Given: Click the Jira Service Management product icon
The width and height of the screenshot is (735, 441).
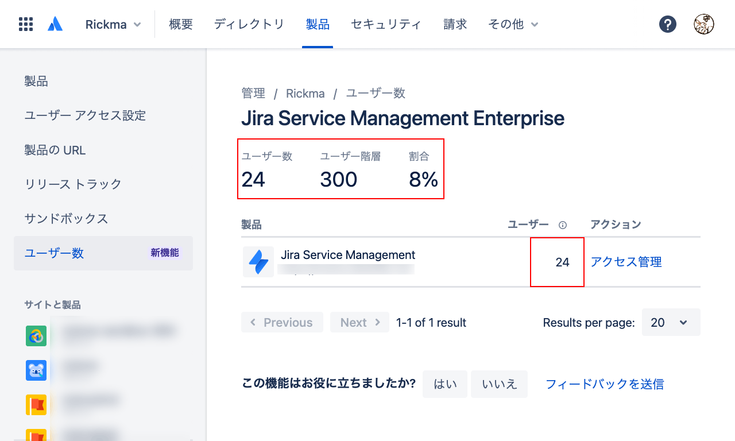Looking at the screenshot, I should click(258, 262).
